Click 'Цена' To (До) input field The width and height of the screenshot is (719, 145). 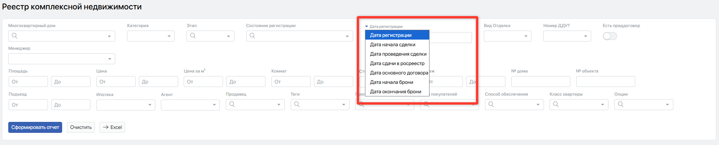click(x=159, y=82)
